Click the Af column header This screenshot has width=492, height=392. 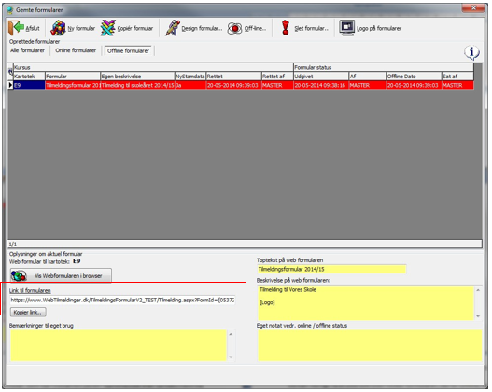(x=367, y=77)
